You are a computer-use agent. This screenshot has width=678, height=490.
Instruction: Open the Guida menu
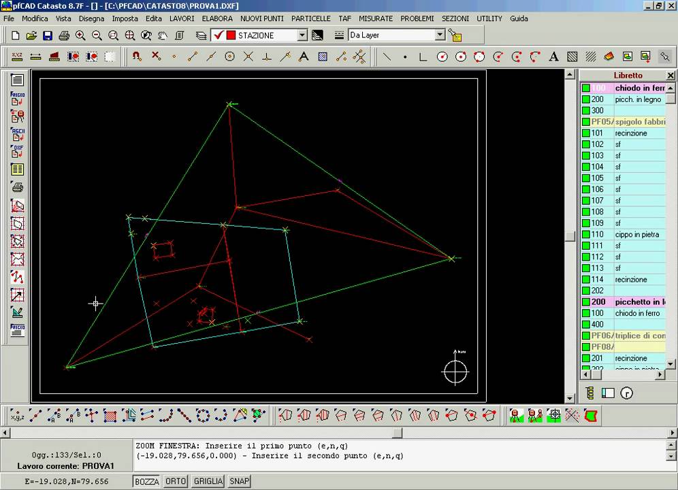click(519, 18)
